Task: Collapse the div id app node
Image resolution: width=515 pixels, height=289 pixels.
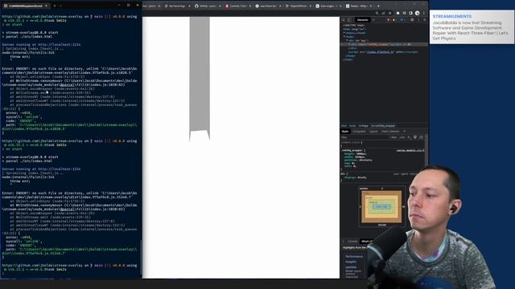Action: coord(347,41)
